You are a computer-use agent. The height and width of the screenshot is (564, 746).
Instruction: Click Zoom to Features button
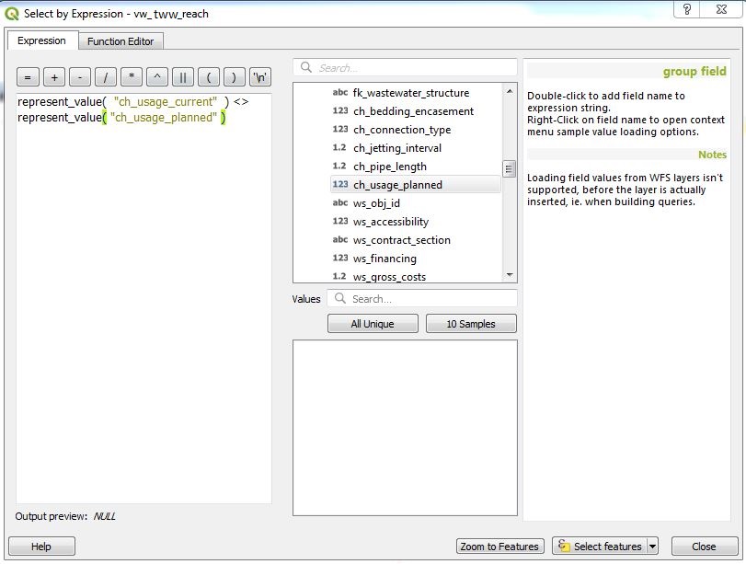[x=499, y=547]
